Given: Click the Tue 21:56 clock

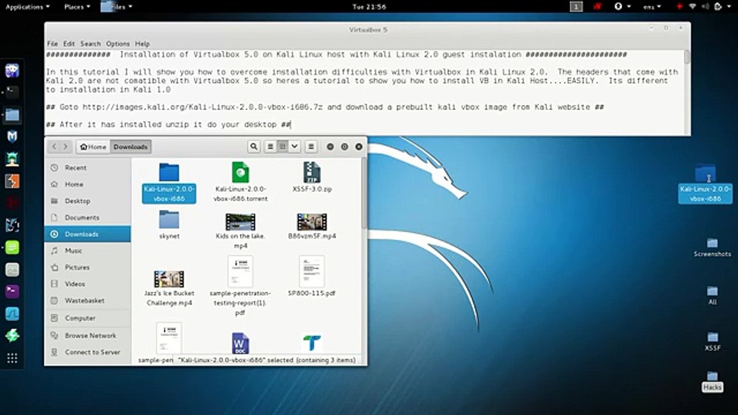Looking at the screenshot, I should pyautogui.click(x=368, y=7).
